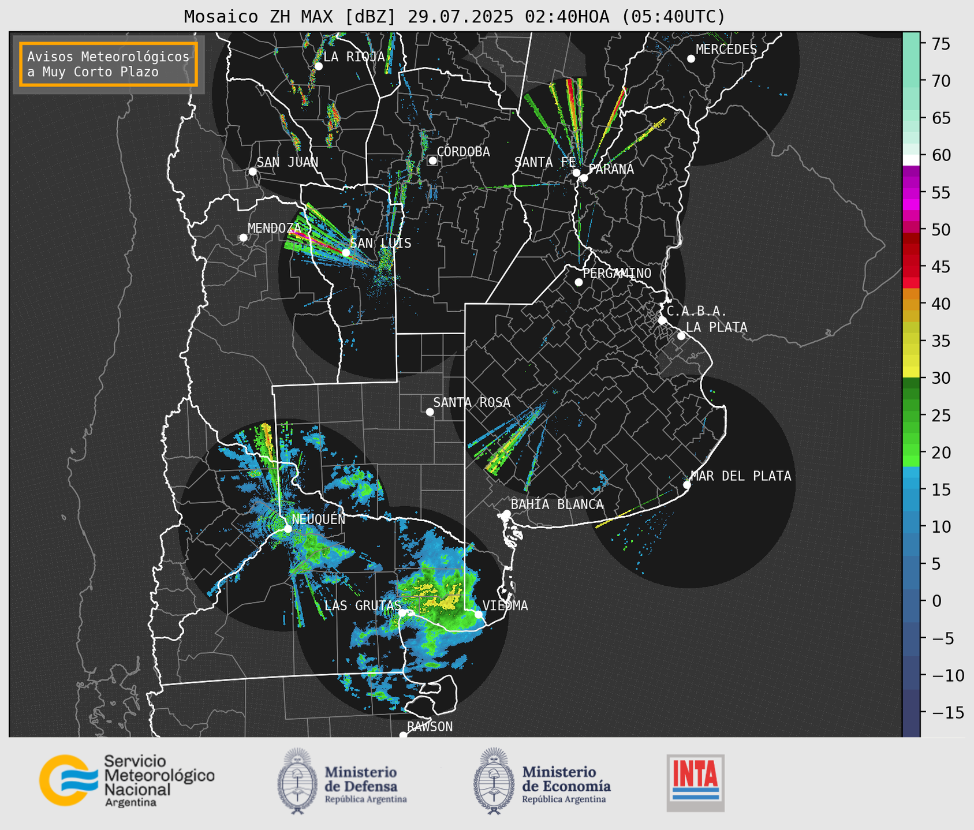Screen dimensions: 974x830
Task: Click the 30 scale label
Action: 941,378
